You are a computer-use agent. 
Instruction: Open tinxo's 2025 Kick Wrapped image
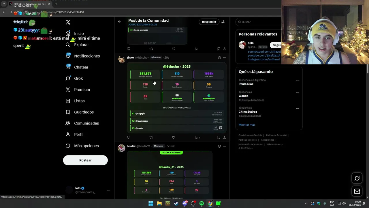click(x=177, y=98)
